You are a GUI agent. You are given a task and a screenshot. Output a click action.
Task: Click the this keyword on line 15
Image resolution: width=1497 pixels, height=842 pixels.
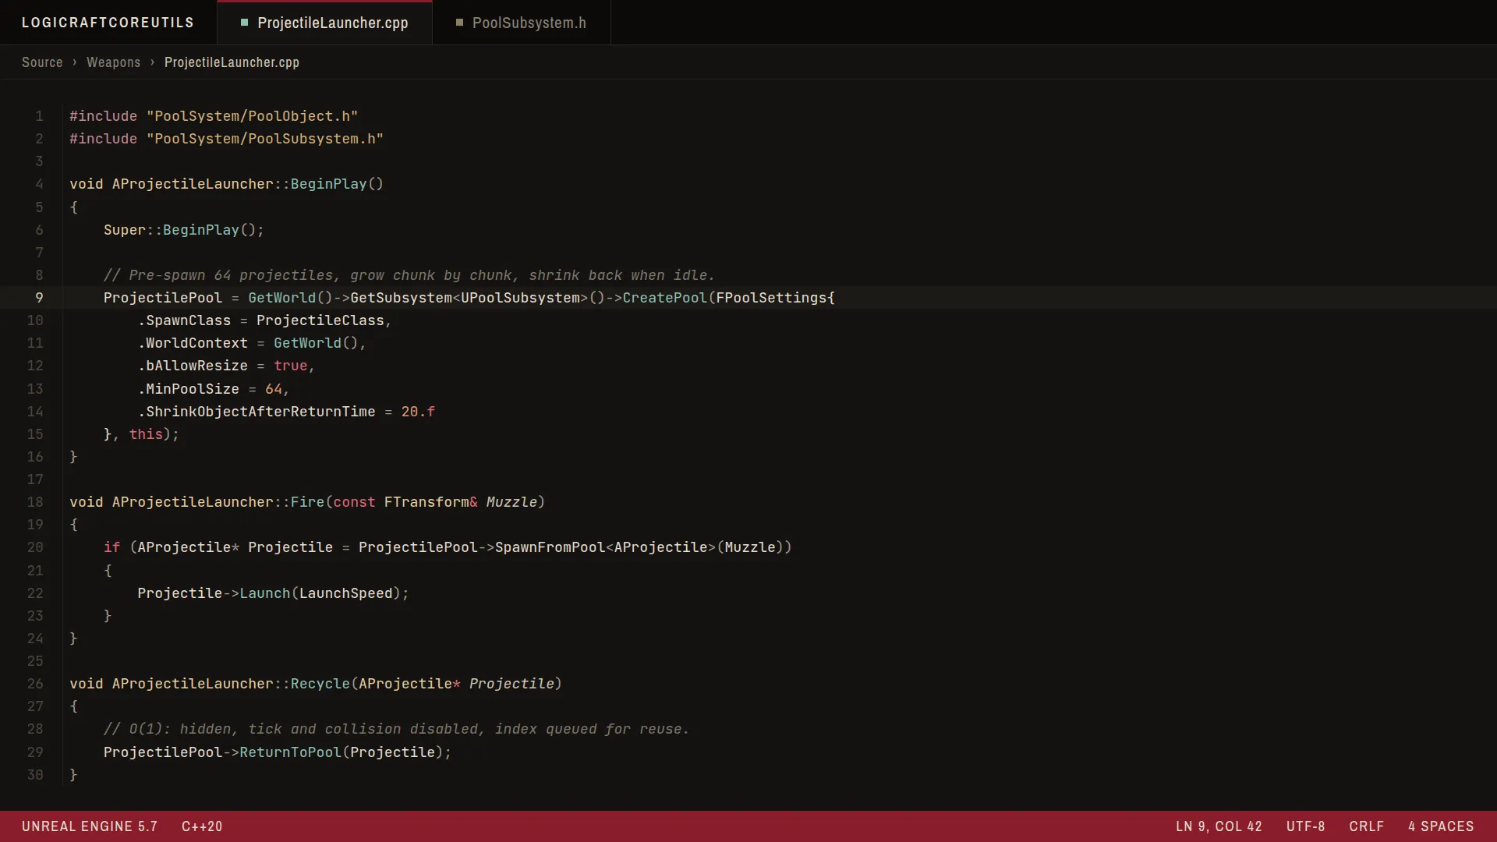click(x=146, y=434)
